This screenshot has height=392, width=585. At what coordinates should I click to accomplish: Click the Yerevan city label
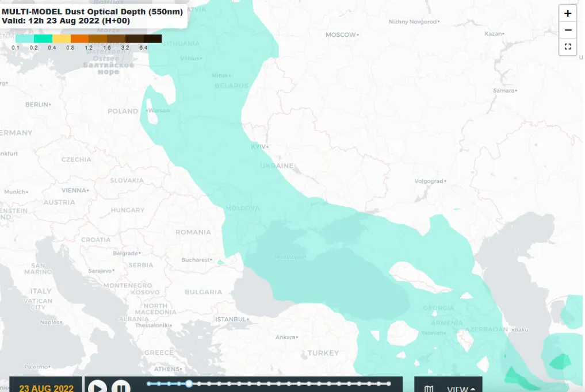(x=433, y=333)
